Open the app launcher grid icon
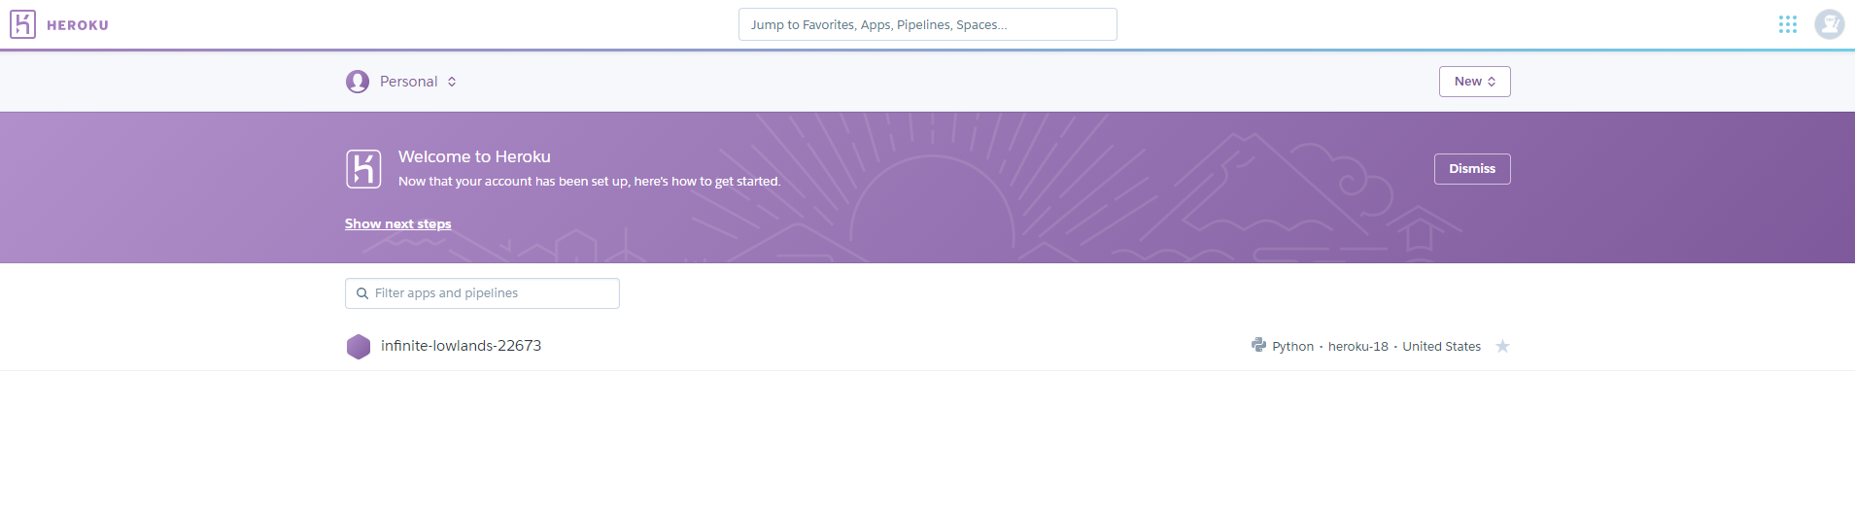Screen dimensions: 1855x512 [1787, 24]
